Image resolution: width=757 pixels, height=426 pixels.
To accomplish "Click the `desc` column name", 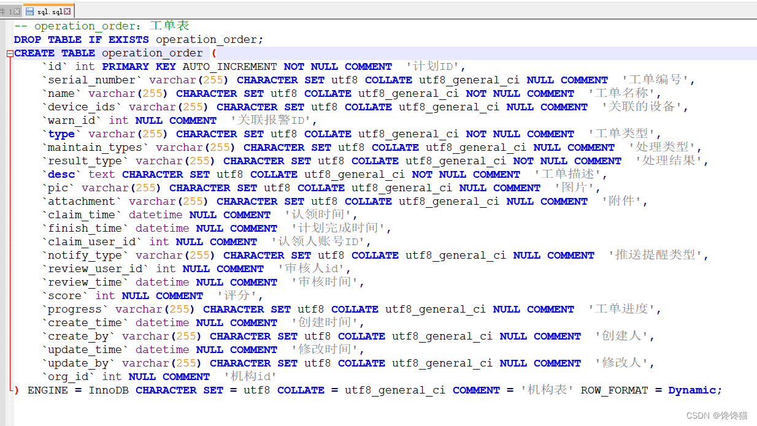I will 61,174.
